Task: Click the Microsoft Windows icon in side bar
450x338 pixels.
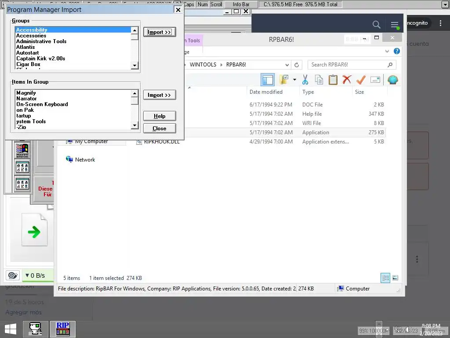Action: pos(22,151)
